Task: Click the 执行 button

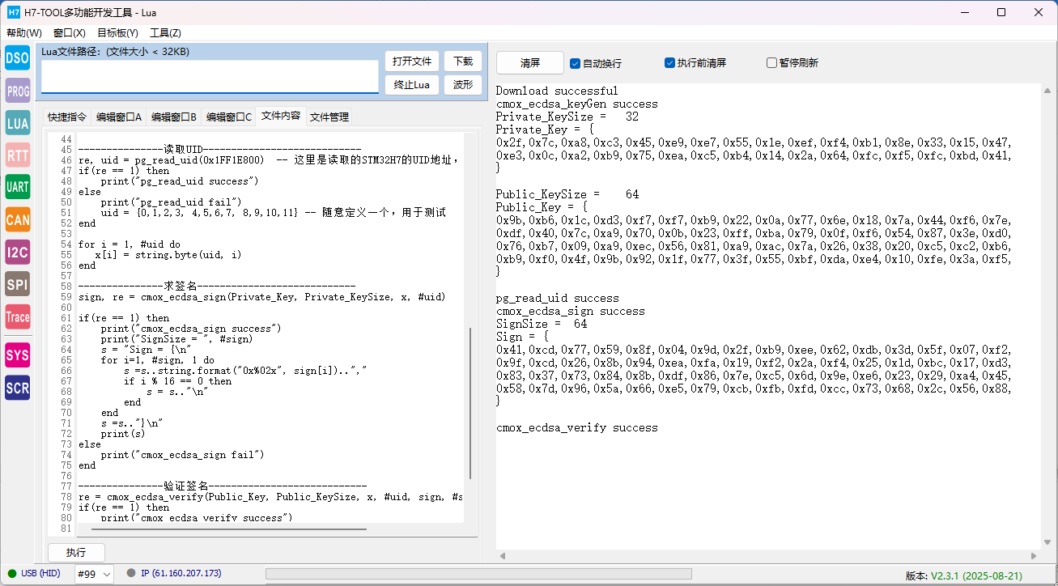Action: tap(76, 553)
